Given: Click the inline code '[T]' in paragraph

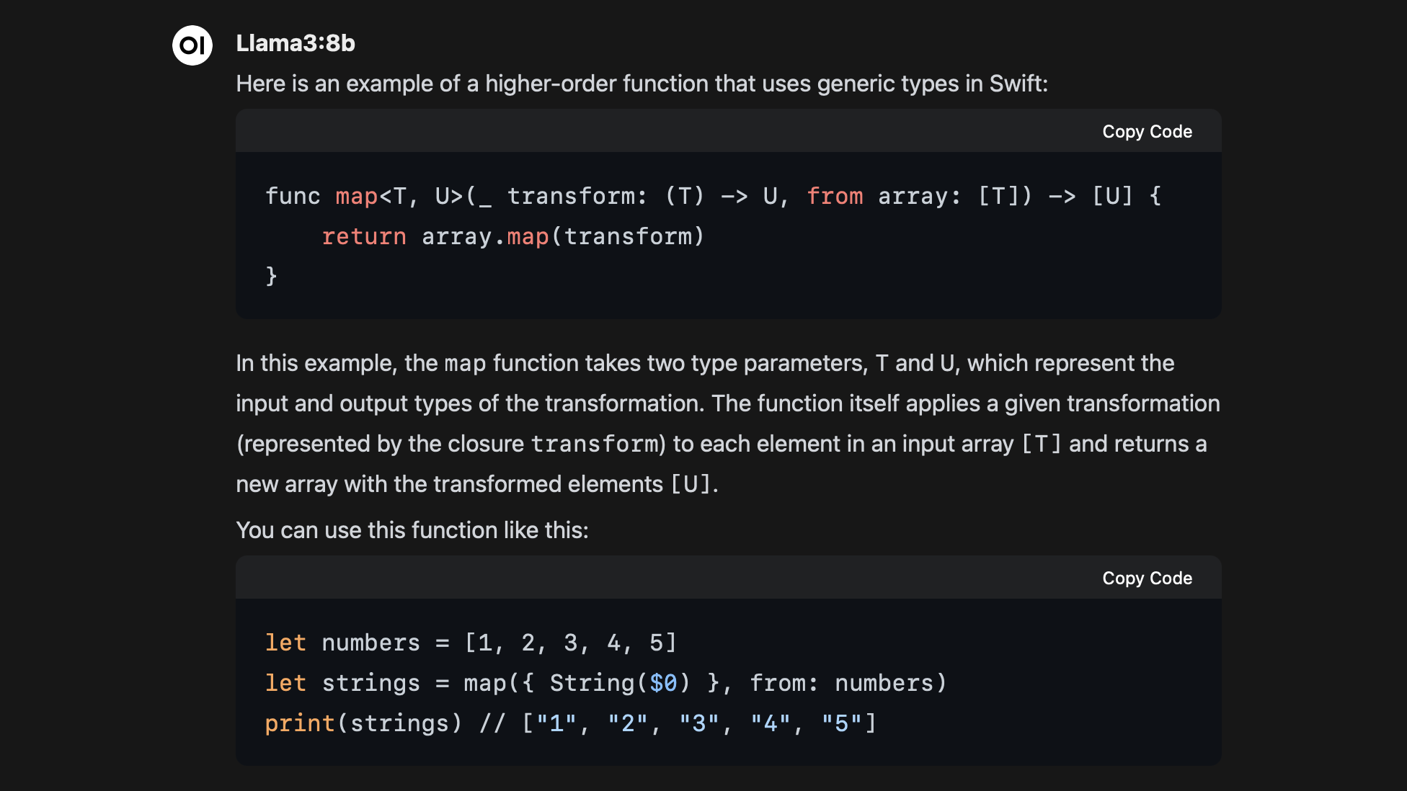Looking at the screenshot, I should 1041,444.
